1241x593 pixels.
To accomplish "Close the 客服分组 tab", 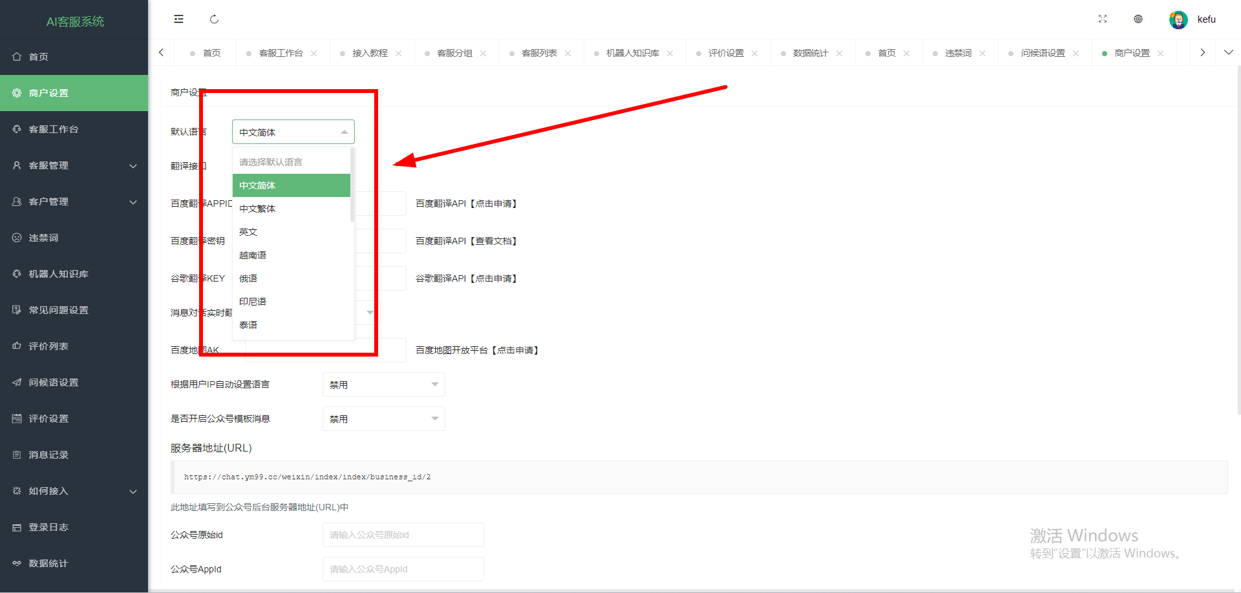I will pyautogui.click(x=483, y=54).
